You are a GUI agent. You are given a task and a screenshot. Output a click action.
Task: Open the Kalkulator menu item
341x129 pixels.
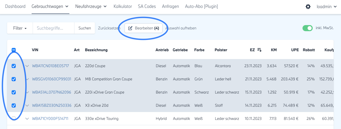point(123,7)
